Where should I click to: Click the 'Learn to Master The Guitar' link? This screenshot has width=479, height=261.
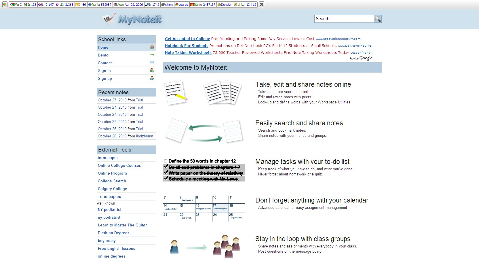click(122, 225)
